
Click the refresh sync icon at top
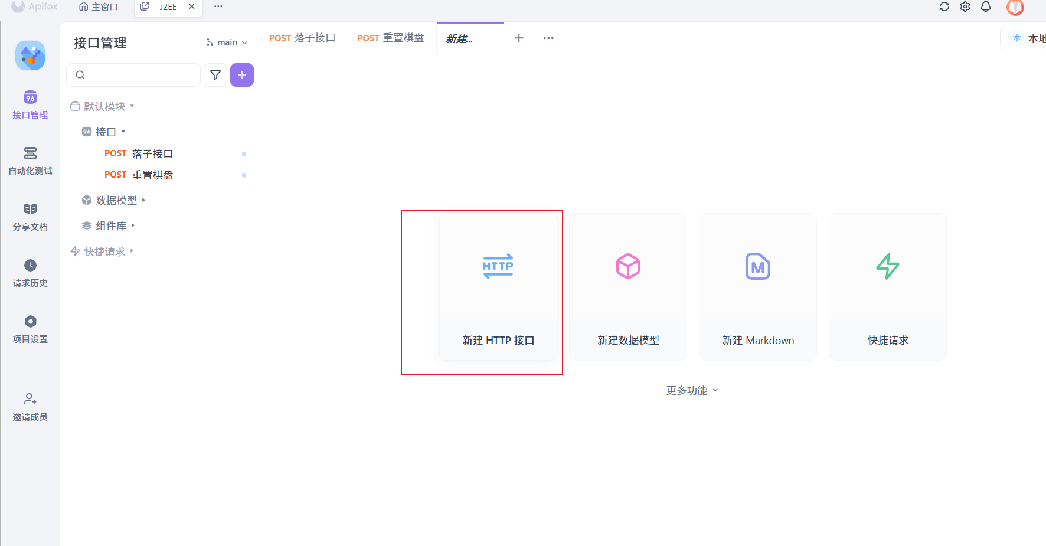pos(944,6)
